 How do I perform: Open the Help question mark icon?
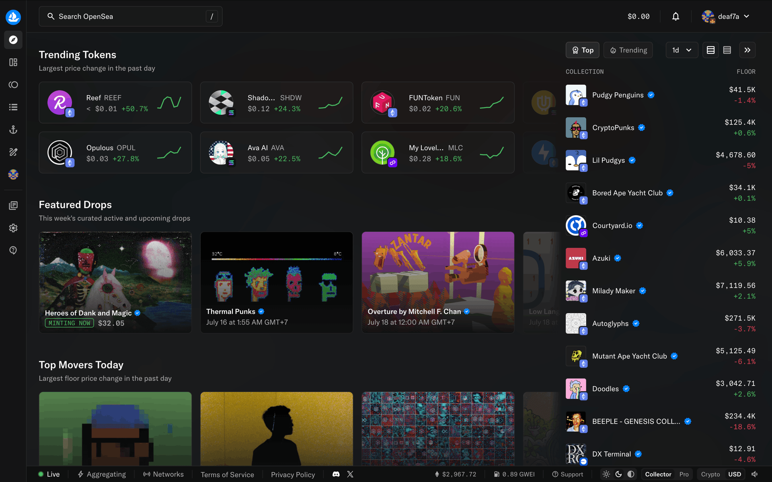[x=13, y=251]
